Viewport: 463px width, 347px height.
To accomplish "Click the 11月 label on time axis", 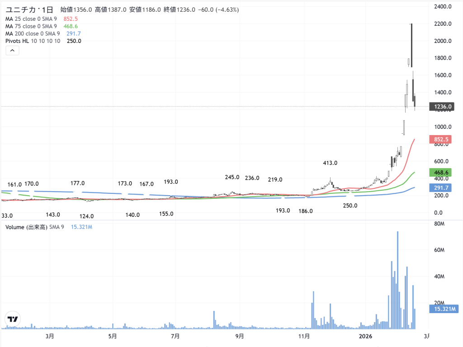I will click(304, 336).
